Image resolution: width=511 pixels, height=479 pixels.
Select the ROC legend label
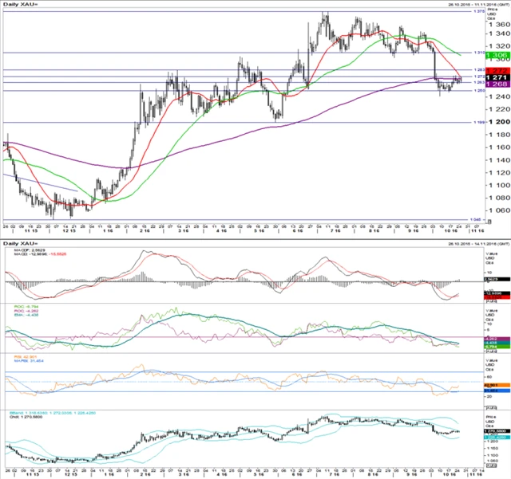[x=22, y=306]
